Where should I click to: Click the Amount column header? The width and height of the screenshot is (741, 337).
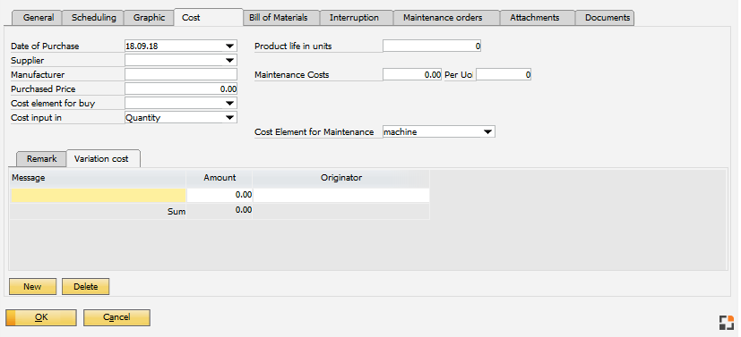220,178
